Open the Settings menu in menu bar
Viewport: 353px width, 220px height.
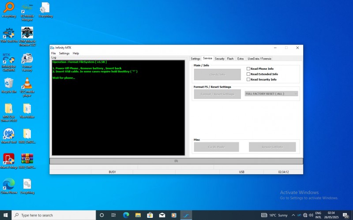coord(64,53)
